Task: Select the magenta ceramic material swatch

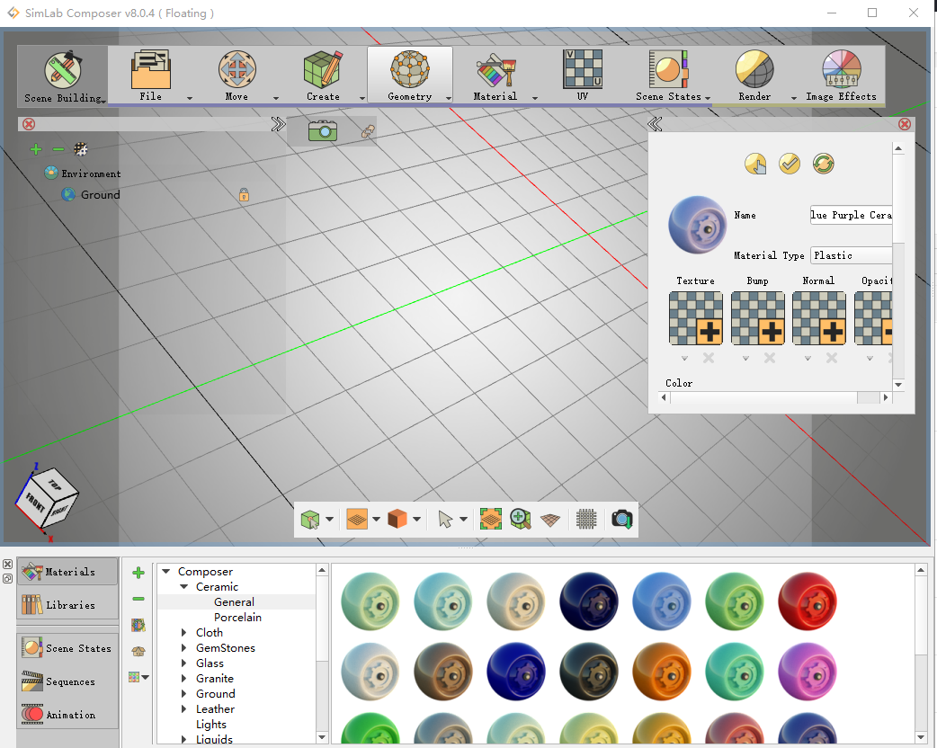Action: pos(808,672)
